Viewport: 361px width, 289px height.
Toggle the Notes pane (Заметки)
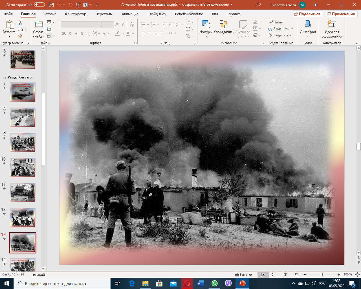(x=243, y=275)
